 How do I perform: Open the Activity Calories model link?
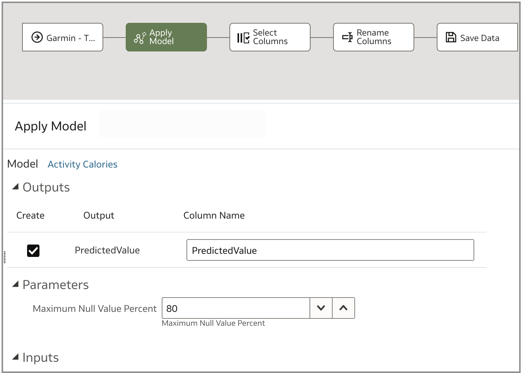click(x=82, y=164)
